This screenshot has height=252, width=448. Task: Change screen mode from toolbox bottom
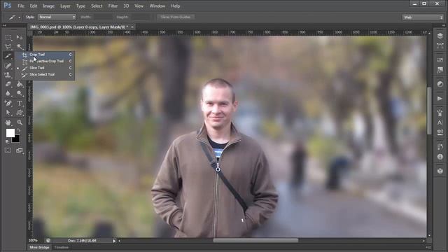(20, 150)
